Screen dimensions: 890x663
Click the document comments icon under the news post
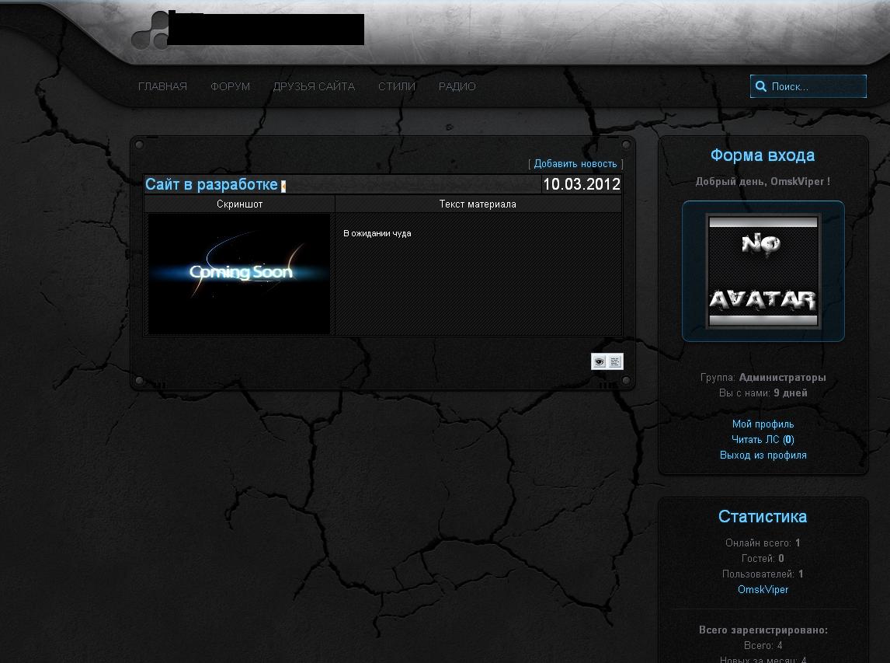point(615,362)
